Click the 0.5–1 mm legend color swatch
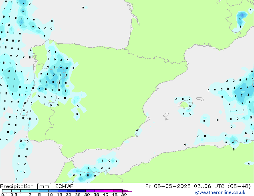254x196 pixels. 16,191
